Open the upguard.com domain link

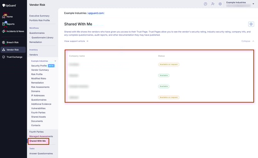95,13
